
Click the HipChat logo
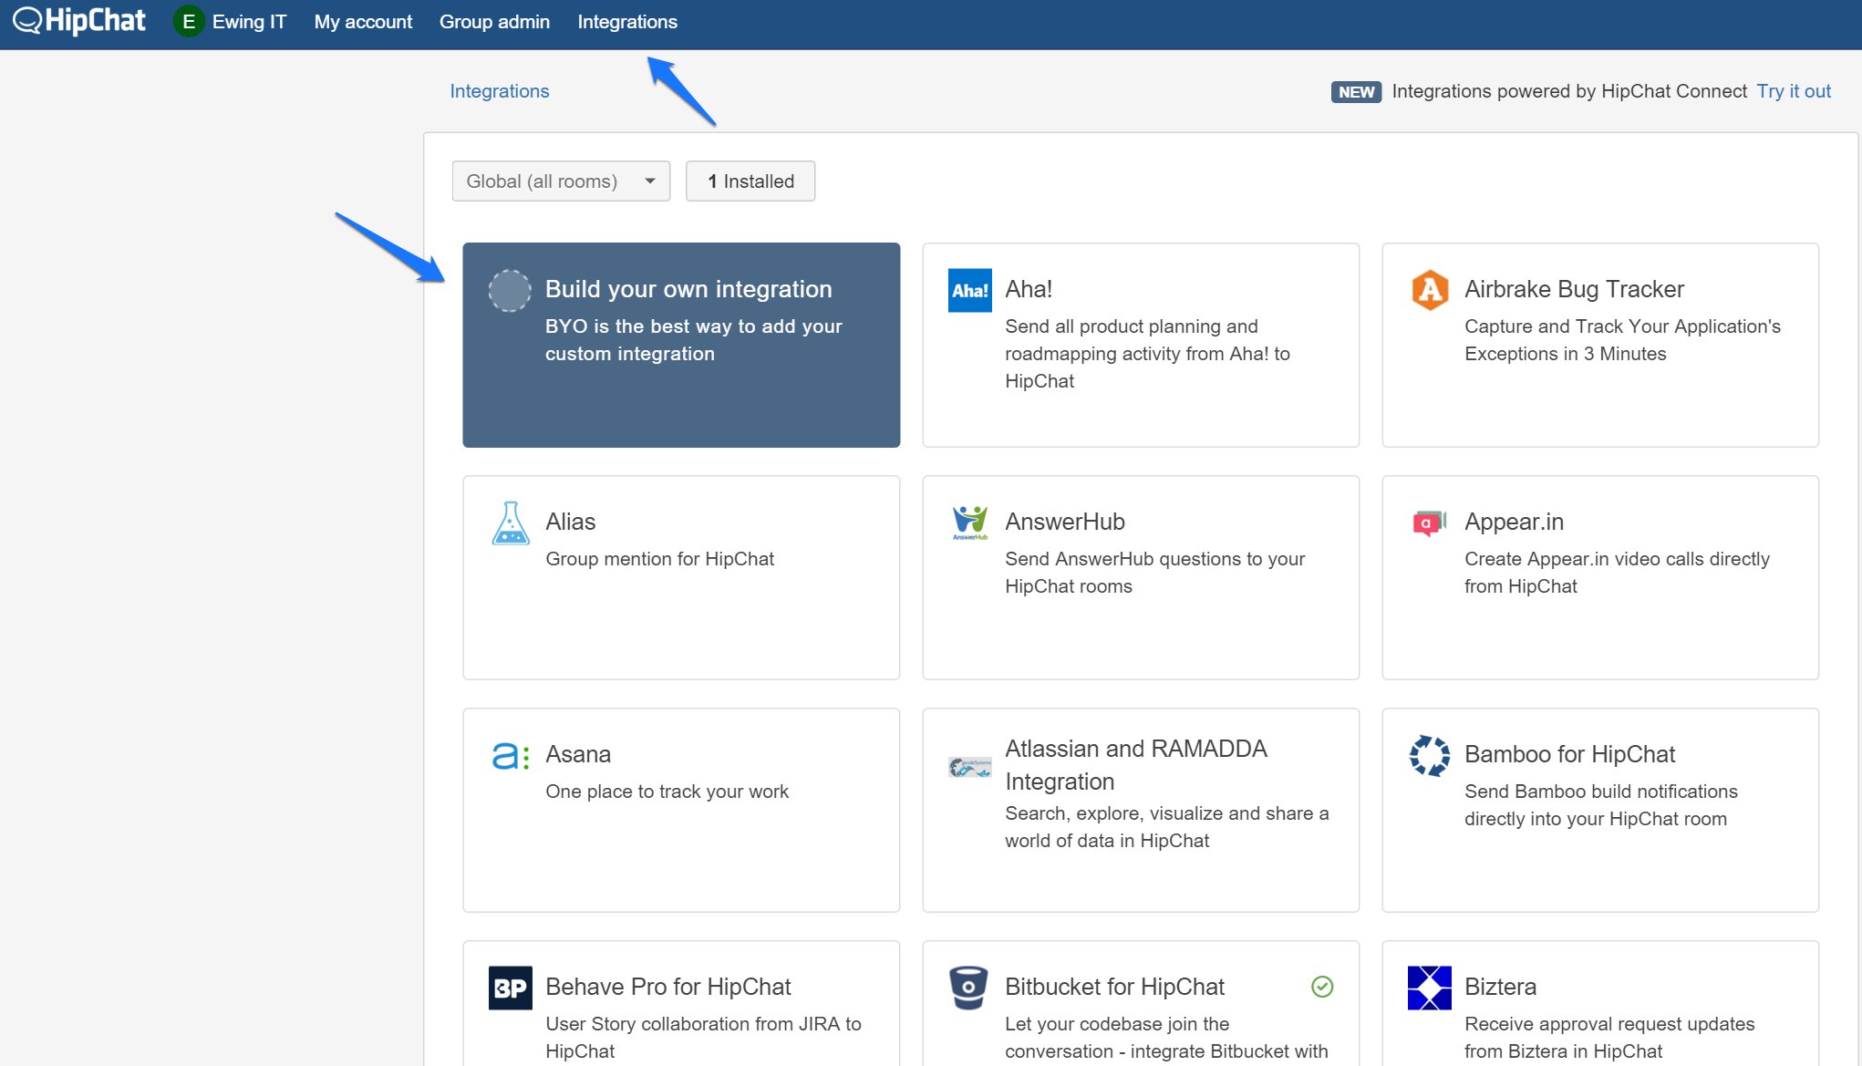pos(79,21)
